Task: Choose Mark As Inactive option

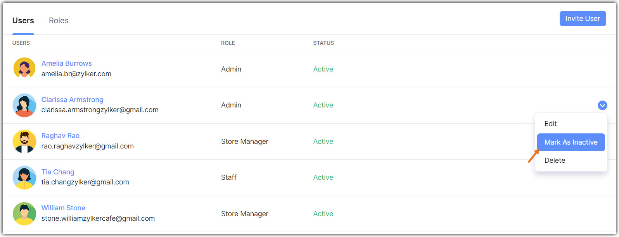Action: 571,142
